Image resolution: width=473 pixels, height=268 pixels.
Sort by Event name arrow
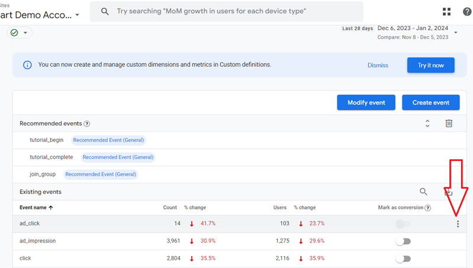click(x=51, y=207)
